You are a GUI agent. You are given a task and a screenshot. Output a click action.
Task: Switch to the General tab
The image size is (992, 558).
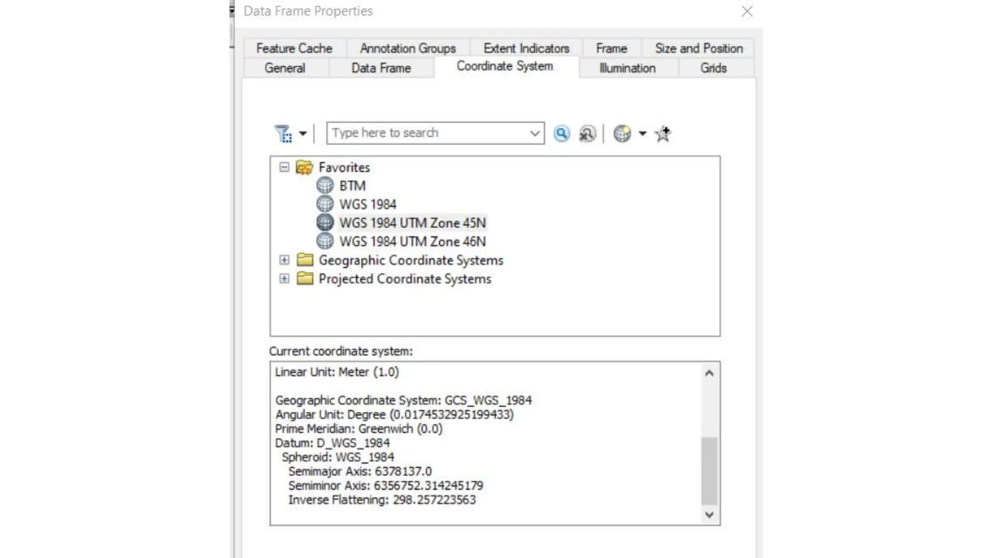(x=285, y=68)
